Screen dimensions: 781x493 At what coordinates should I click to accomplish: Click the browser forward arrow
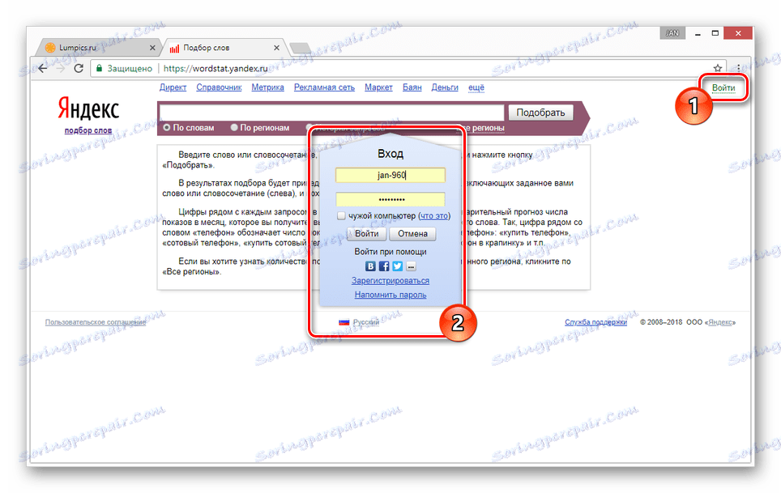point(61,68)
